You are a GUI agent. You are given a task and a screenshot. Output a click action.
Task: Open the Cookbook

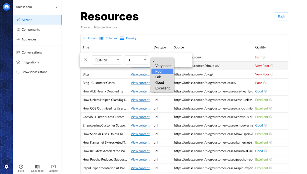pos(37,168)
